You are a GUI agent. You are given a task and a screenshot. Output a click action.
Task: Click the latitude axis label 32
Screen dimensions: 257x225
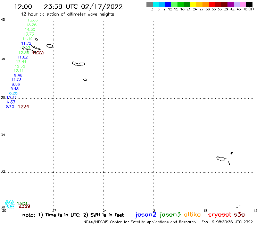(x=3, y=172)
